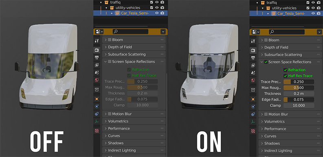Enable Screen Space Reflections checkbox in left panel
Screen dimensions: 323x157
pyautogui.click(x=110, y=62)
